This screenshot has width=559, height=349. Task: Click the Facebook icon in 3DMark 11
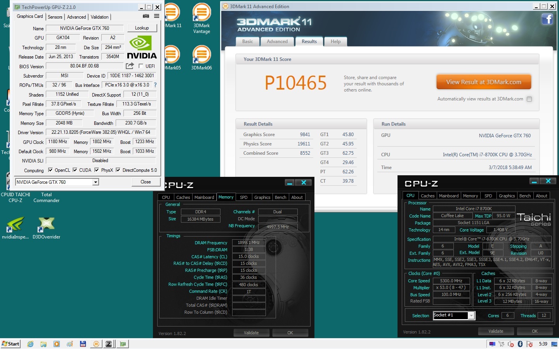click(547, 19)
